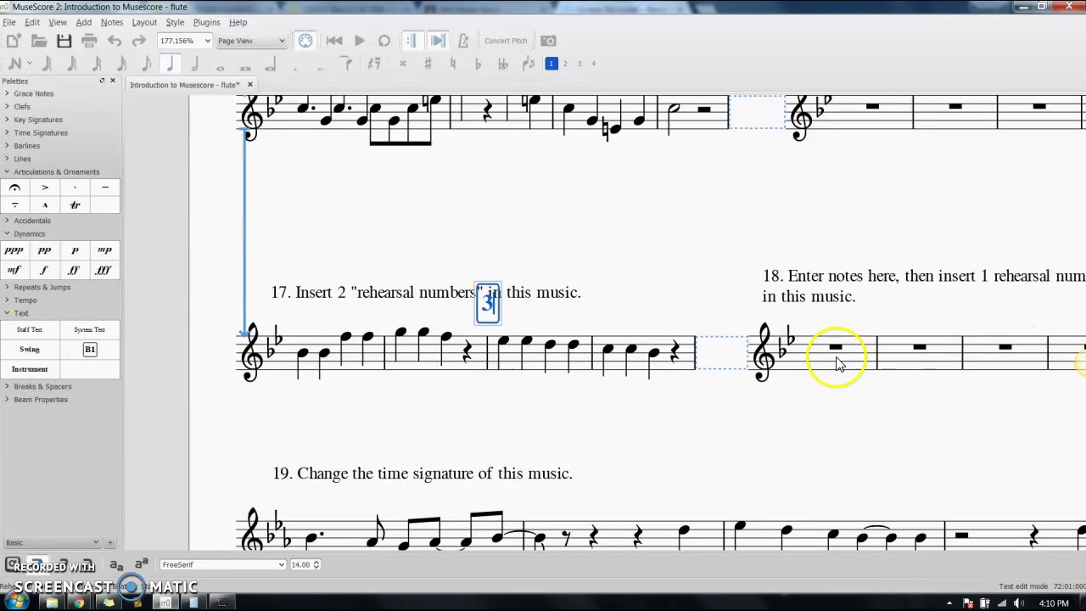Open FreeSerif font dropdown

click(222, 564)
